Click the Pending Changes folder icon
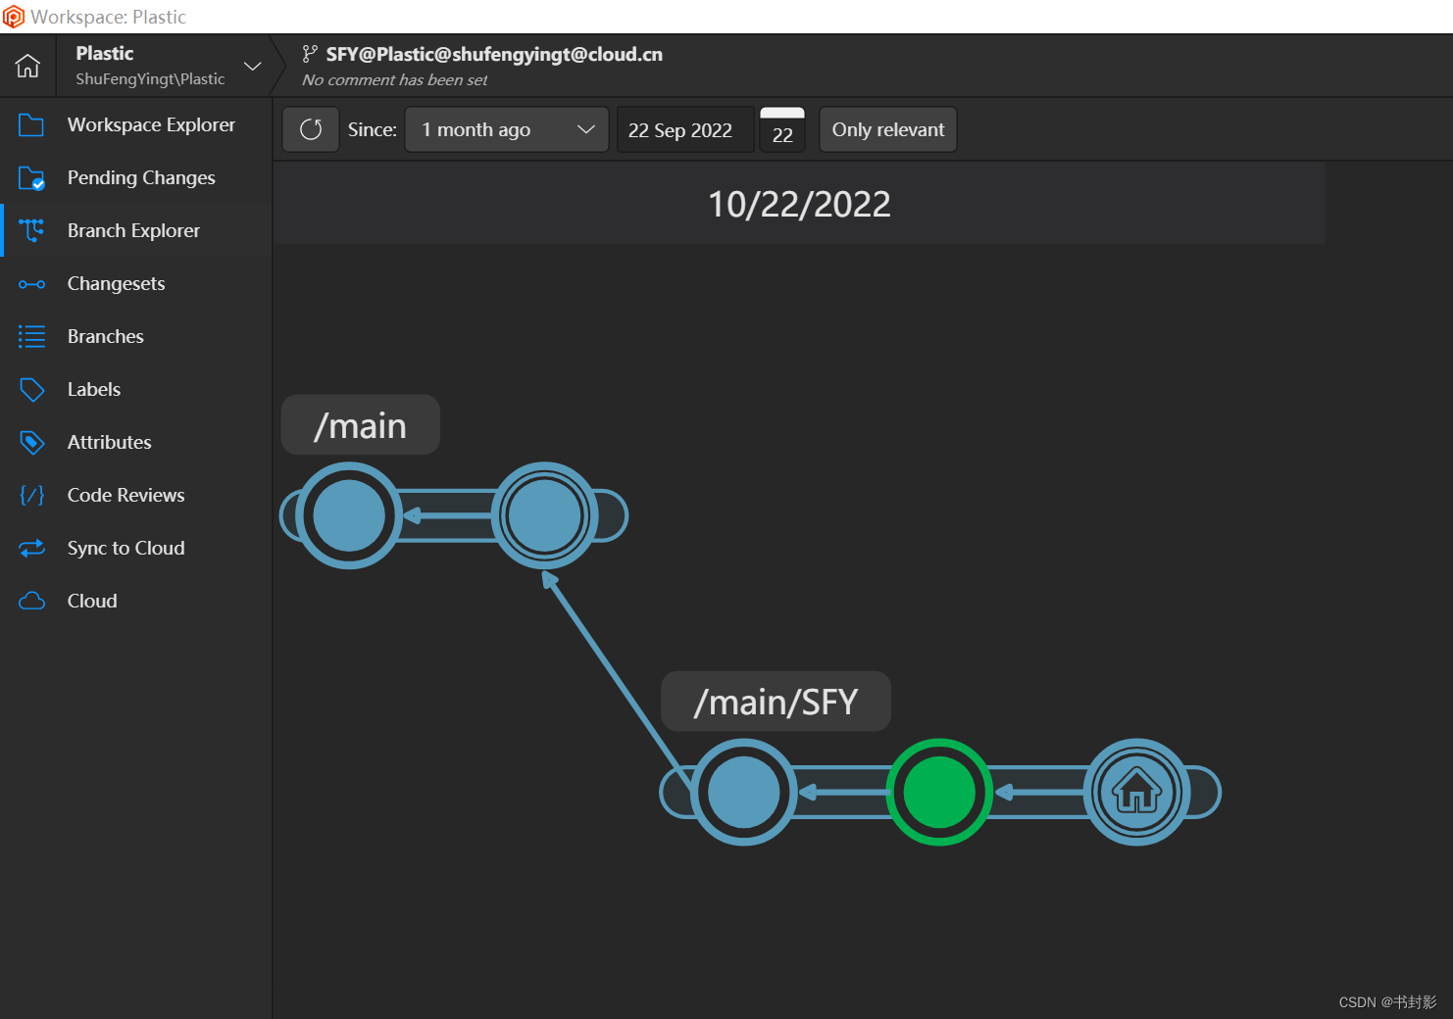1453x1019 pixels. point(31,177)
